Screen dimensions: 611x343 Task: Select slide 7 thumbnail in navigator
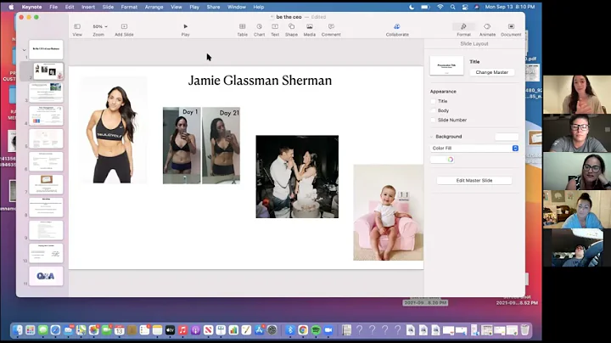pyautogui.click(x=46, y=184)
